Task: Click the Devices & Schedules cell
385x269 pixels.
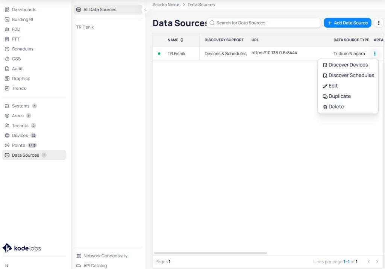Action: 226,53
